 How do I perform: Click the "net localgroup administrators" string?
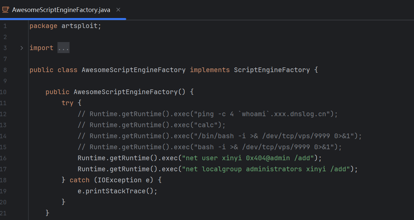click(266, 169)
